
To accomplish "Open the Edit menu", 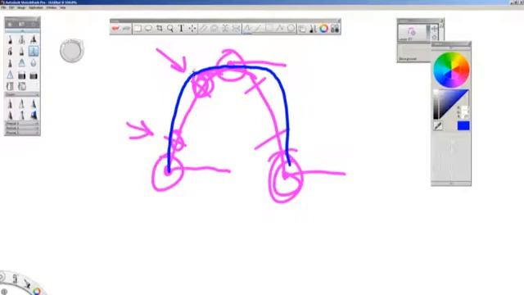I will (11, 7).
